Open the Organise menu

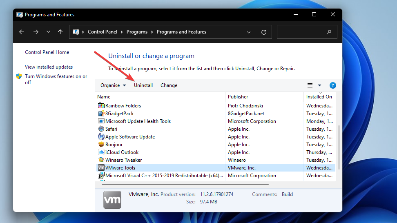click(113, 85)
